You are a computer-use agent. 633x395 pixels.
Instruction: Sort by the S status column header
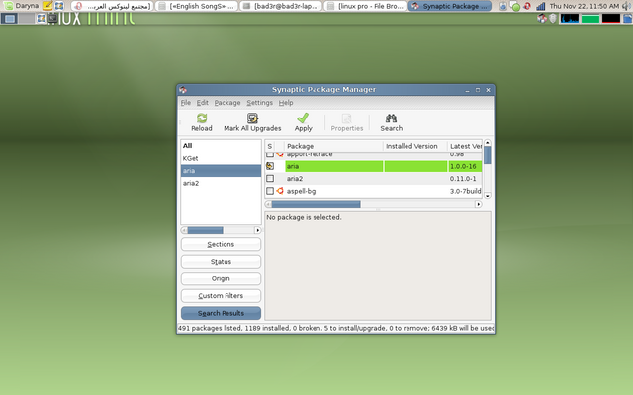(270, 146)
